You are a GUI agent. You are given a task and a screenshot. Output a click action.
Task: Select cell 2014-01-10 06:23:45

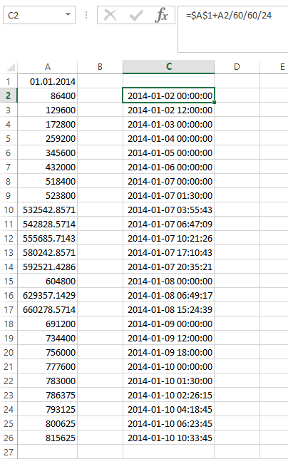click(x=168, y=423)
